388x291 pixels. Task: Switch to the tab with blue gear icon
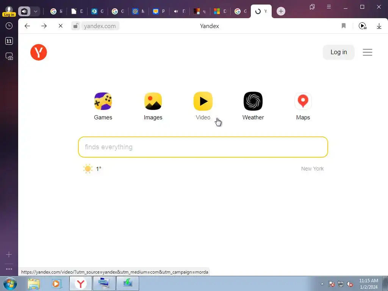97,11
